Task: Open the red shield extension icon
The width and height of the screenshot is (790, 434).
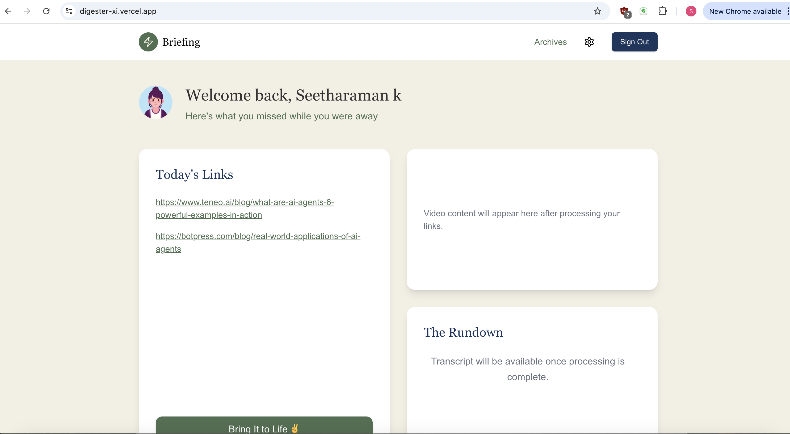Action: (624, 12)
